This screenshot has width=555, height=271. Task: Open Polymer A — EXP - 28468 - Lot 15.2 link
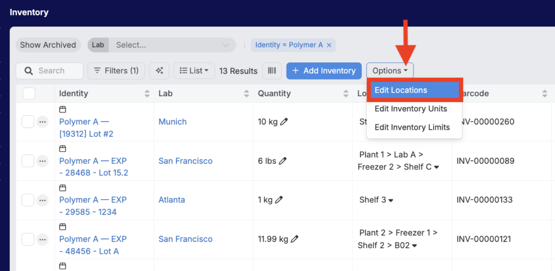94,167
